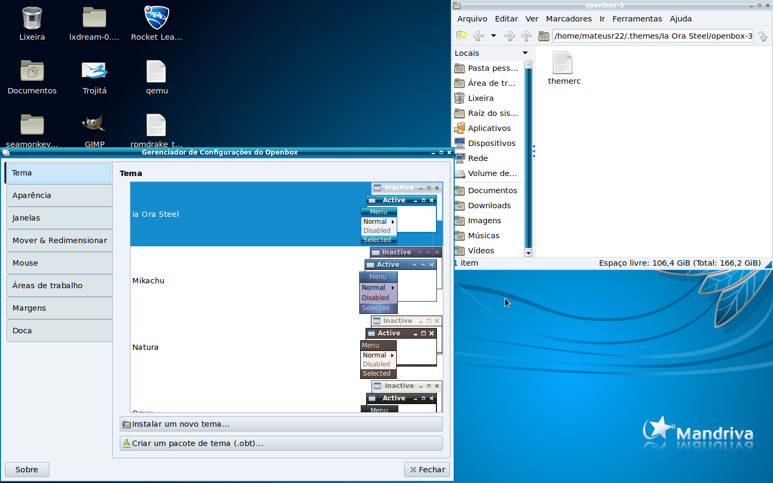
Task: Expand the Locais side pane dropdown
Action: coord(525,53)
